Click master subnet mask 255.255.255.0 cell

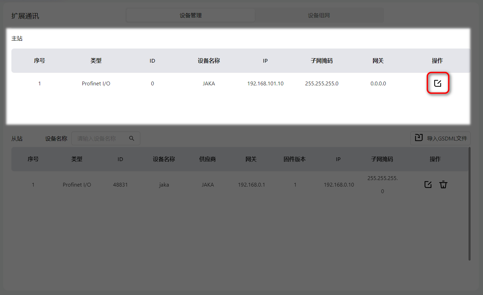click(322, 84)
